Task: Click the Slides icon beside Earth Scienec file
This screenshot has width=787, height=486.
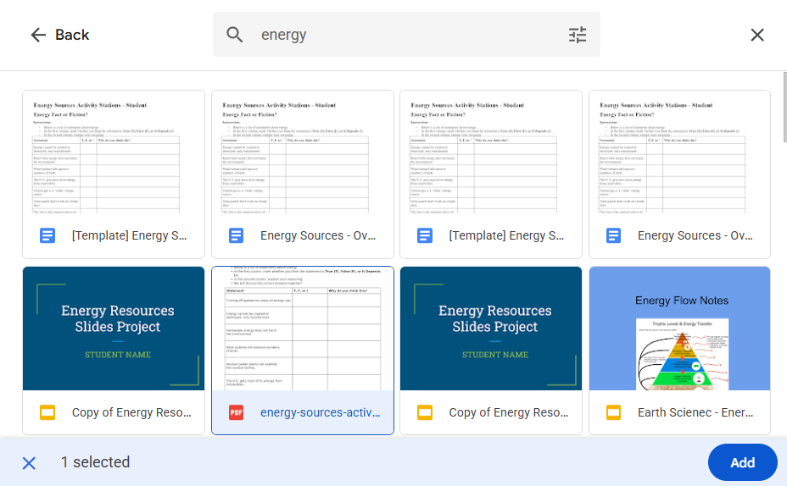Action: coord(614,412)
